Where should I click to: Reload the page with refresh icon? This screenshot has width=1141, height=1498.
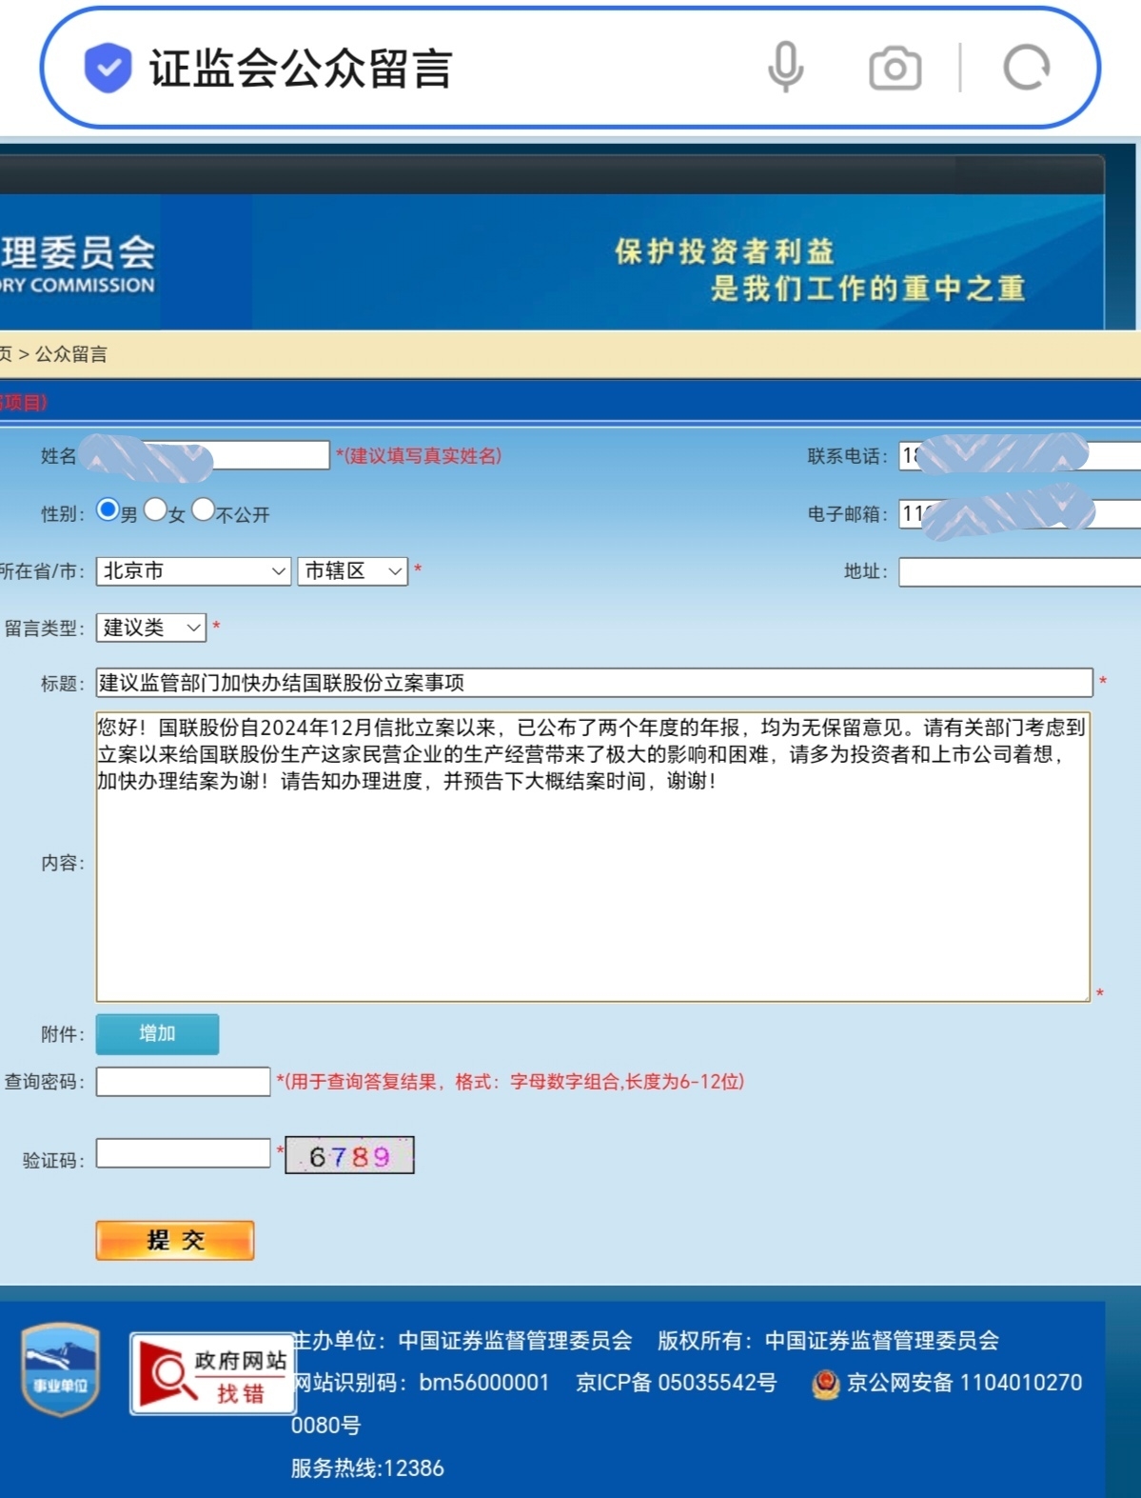click(x=1026, y=68)
